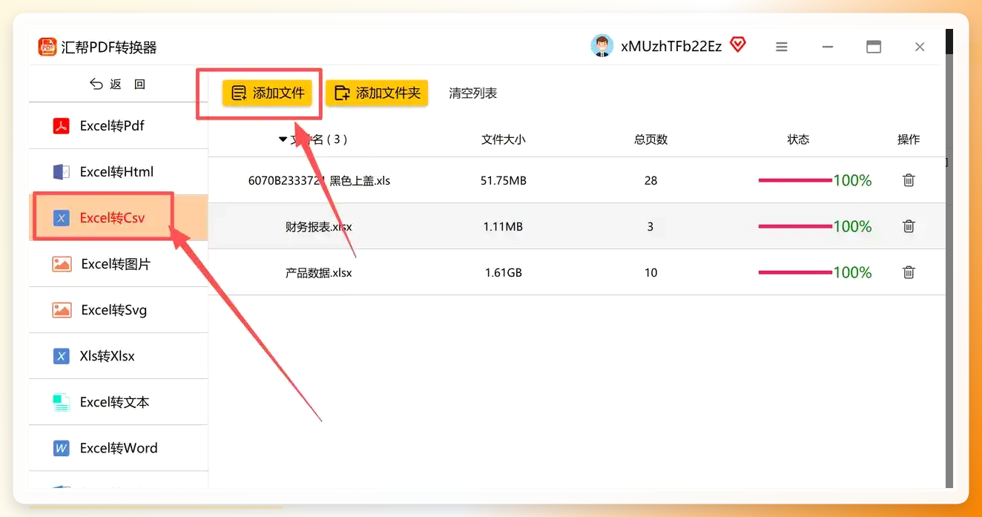
Task: Choose Excel转文本 in sidebar
Action: [x=118, y=402]
